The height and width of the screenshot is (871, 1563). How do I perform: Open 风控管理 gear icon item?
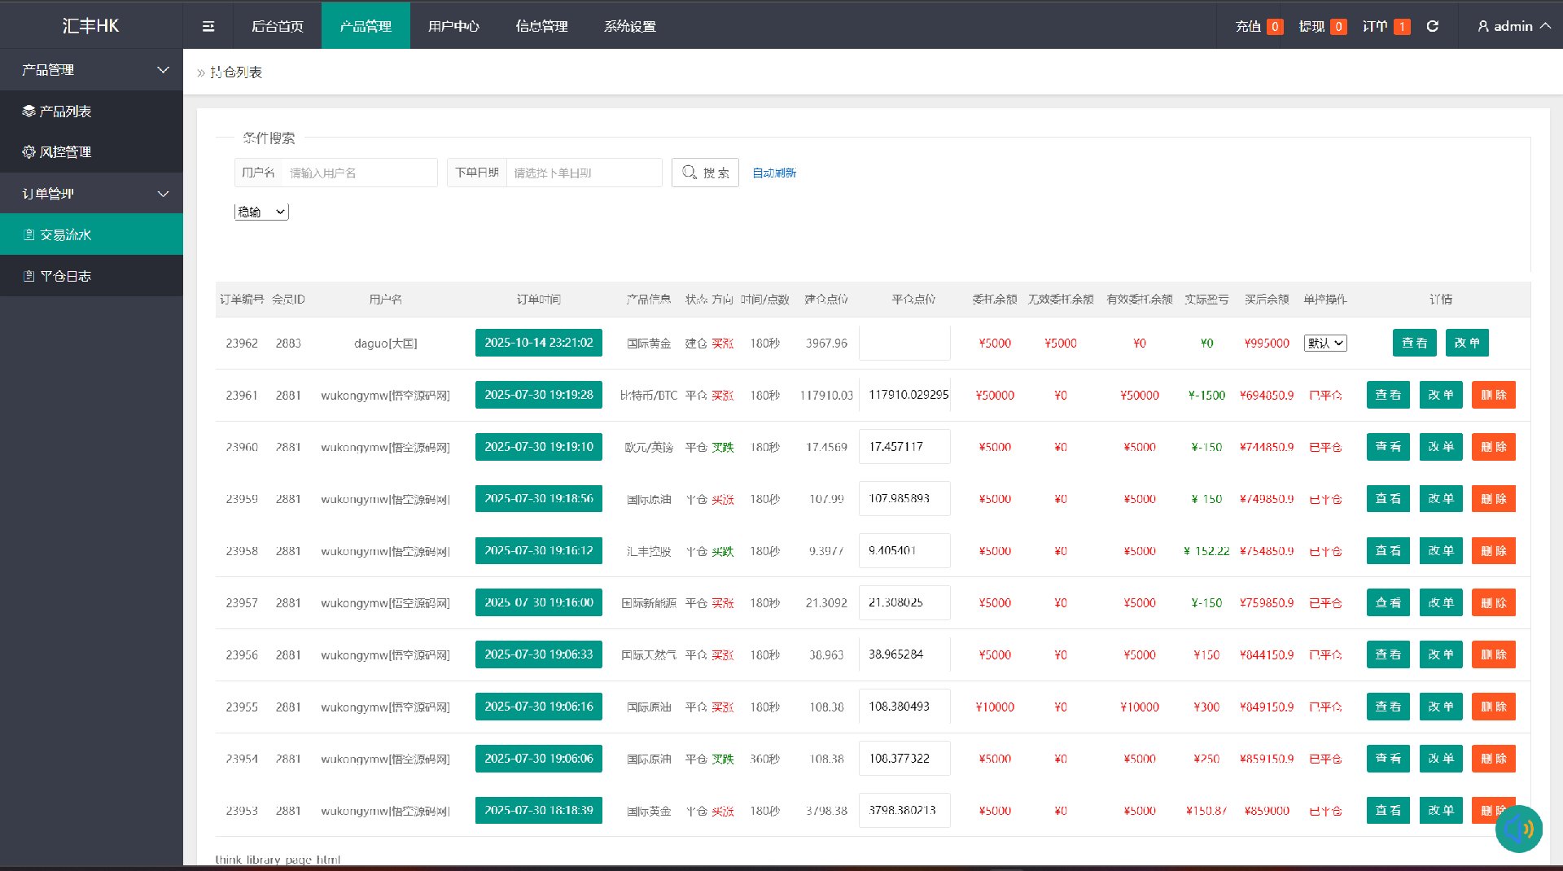(x=28, y=152)
